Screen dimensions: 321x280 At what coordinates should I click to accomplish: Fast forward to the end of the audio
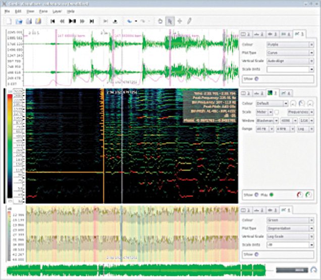tap(91, 21)
